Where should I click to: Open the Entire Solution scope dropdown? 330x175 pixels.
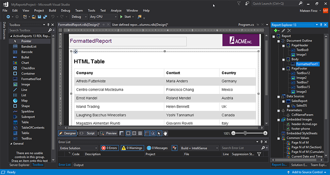click(x=78, y=148)
